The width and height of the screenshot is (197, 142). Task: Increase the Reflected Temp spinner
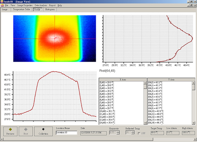point(133,131)
